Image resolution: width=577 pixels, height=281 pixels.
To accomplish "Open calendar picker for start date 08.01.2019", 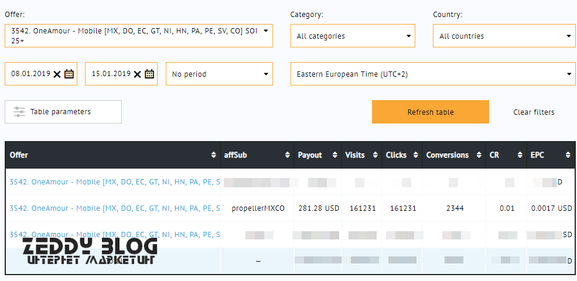I will click(69, 74).
